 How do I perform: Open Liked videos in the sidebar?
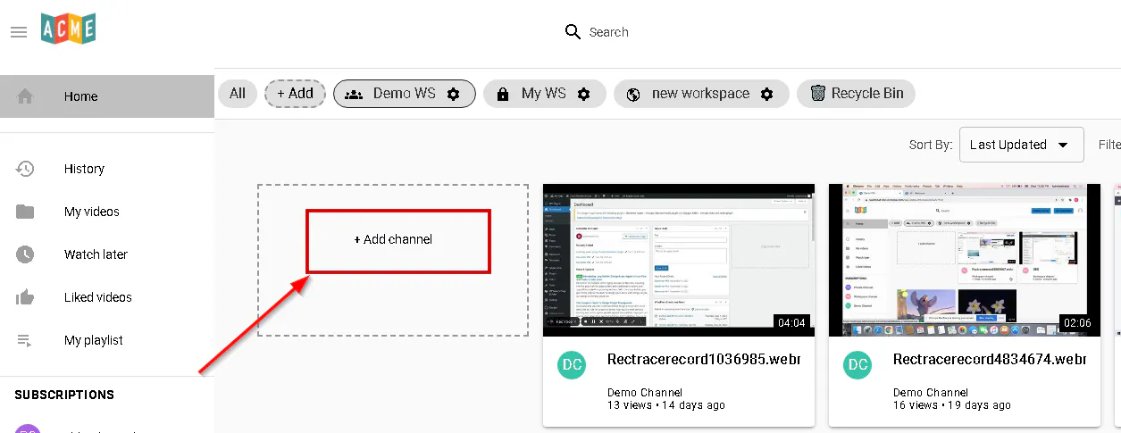107,297
